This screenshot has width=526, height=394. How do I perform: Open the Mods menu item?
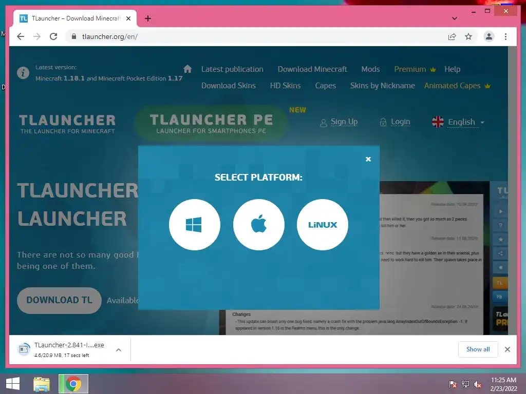370,69
